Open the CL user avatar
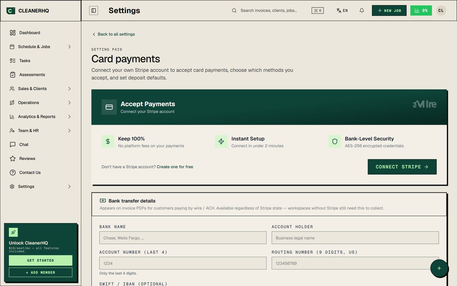The width and height of the screenshot is (457, 286). pos(441,11)
